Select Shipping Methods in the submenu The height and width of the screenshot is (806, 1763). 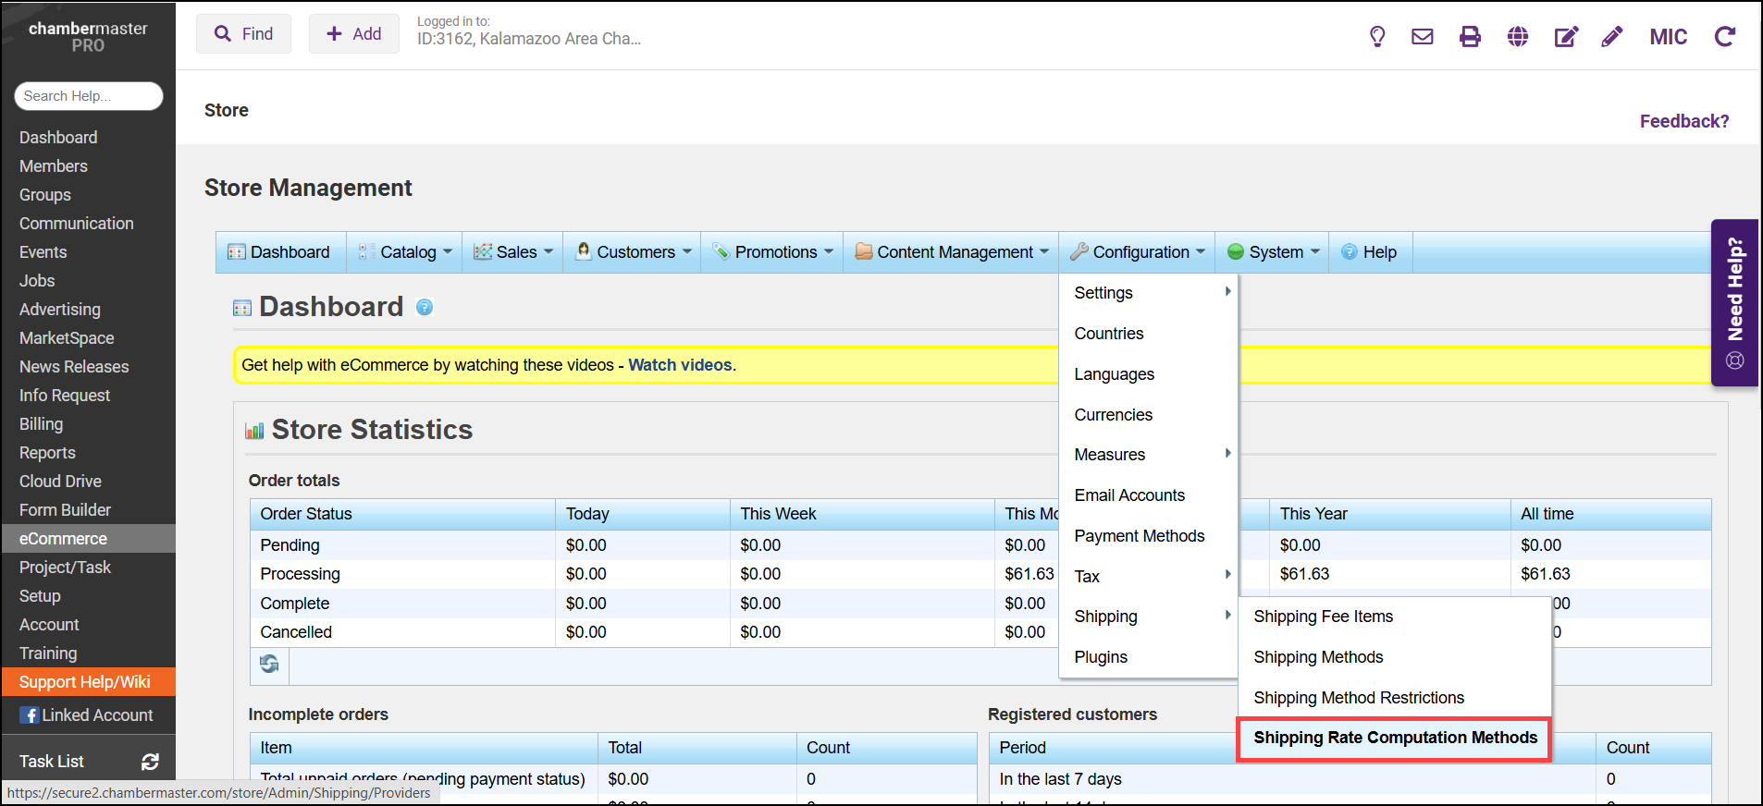point(1318,657)
